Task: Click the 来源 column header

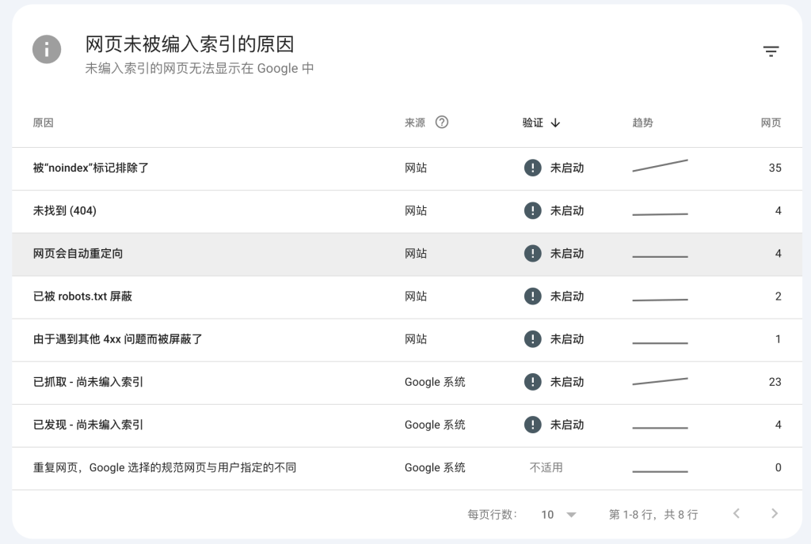Action: tap(415, 123)
